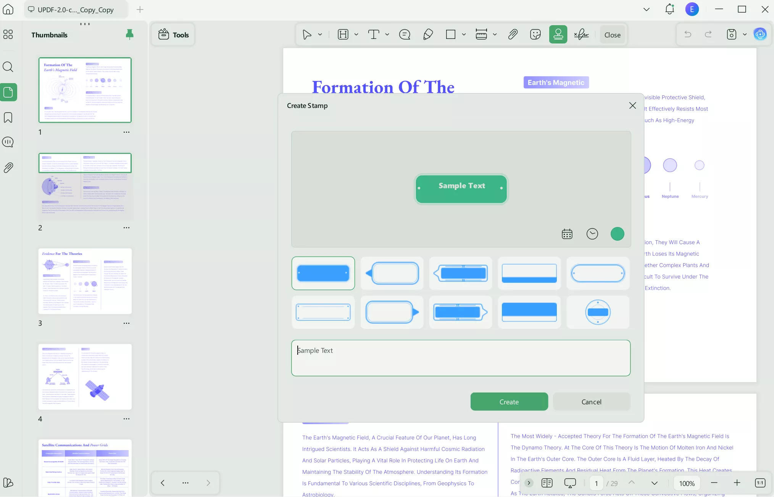774x497 pixels.
Task: Toggle the date display on the stamp
Action: tap(567, 233)
